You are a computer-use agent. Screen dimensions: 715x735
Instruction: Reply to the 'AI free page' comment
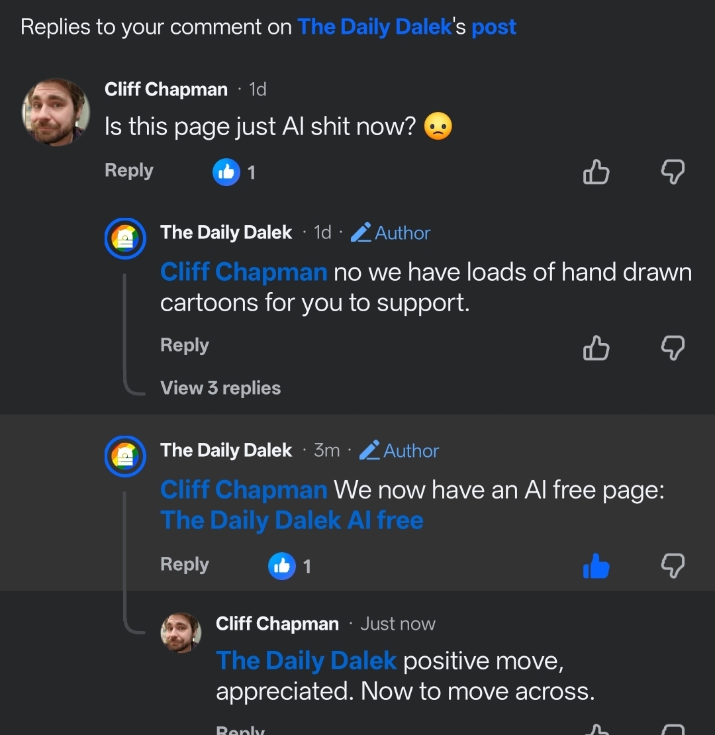coord(185,565)
